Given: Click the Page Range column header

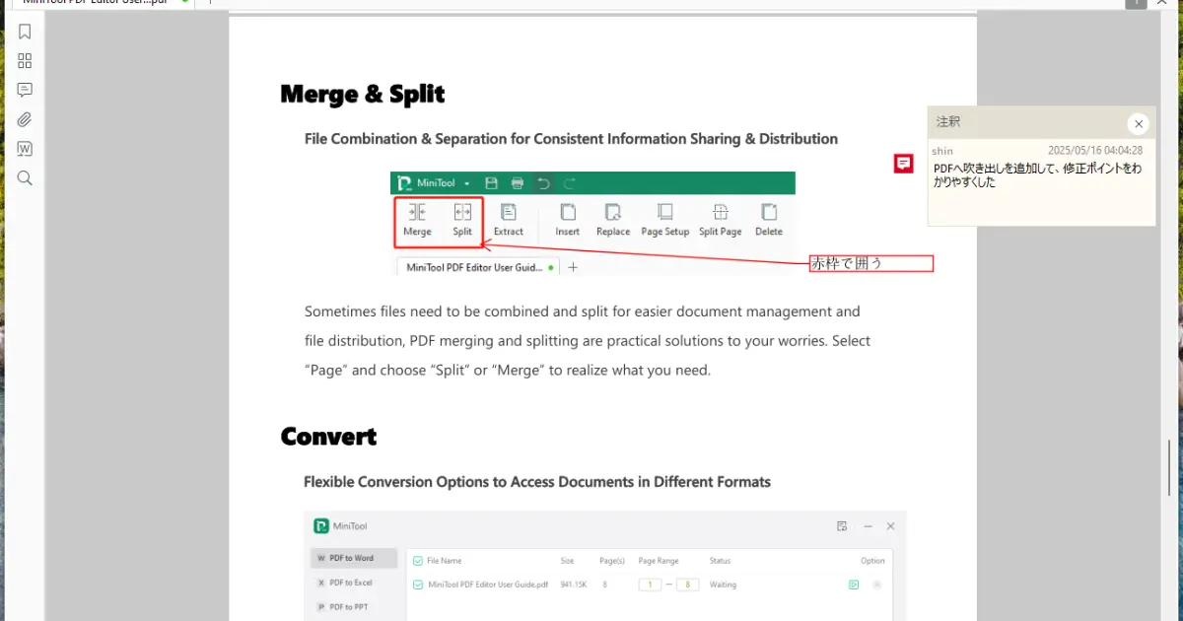Looking at the screenshot, I should click(659, 561).
